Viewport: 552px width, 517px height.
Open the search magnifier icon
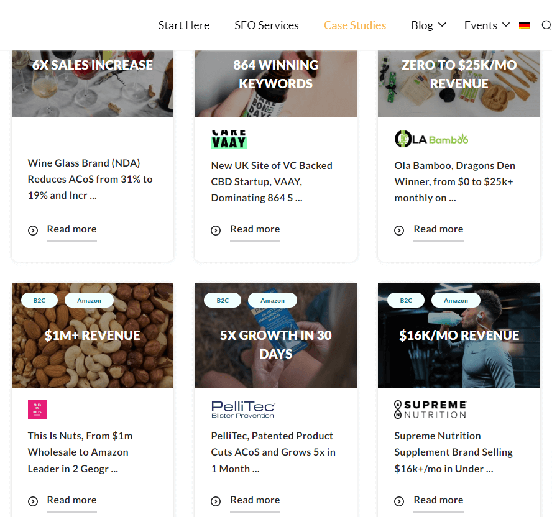click(x=546, y=25)
